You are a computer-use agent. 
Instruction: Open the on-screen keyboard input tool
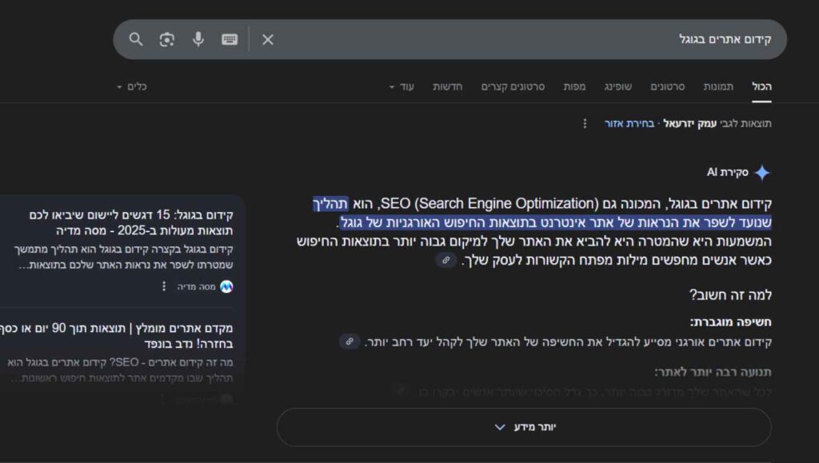point(230,39)
